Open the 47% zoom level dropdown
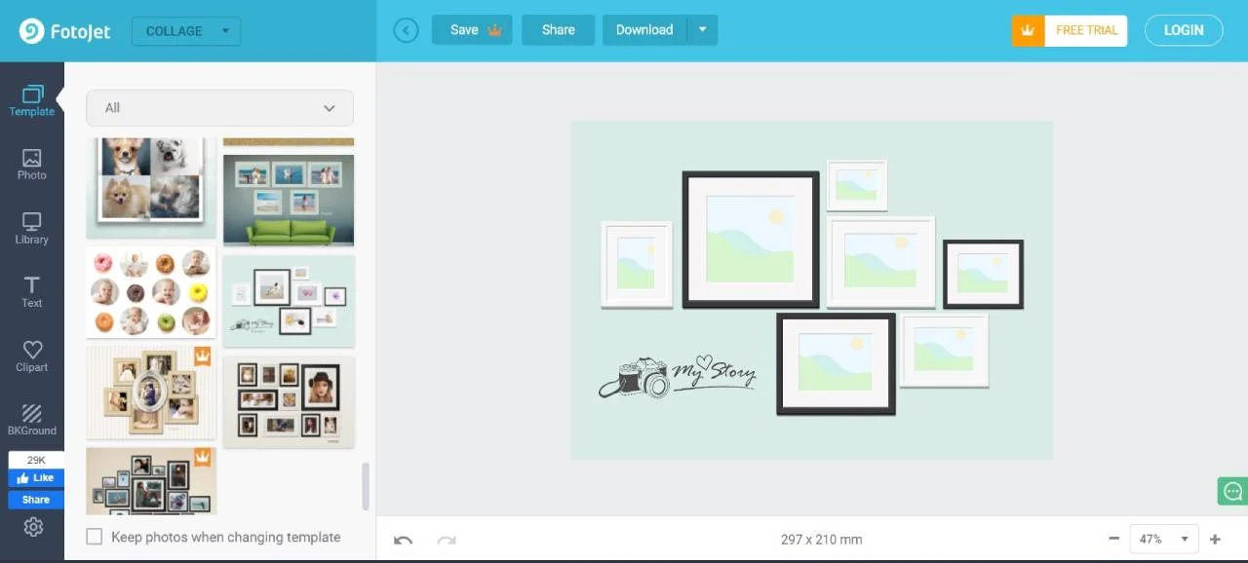This screenshot has width=1248, height=563. coord(1162,539)
